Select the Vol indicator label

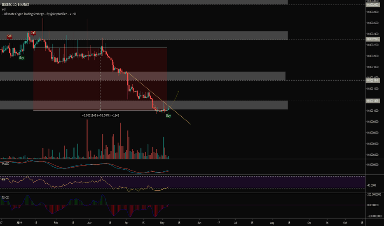click(x=3, y=9)
